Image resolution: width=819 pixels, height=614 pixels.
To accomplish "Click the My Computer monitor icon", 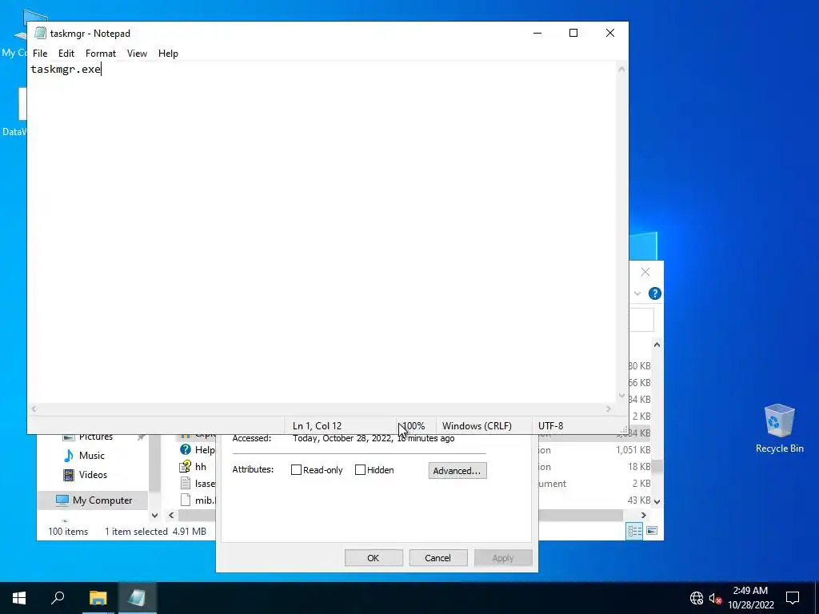I will [62, 500].
